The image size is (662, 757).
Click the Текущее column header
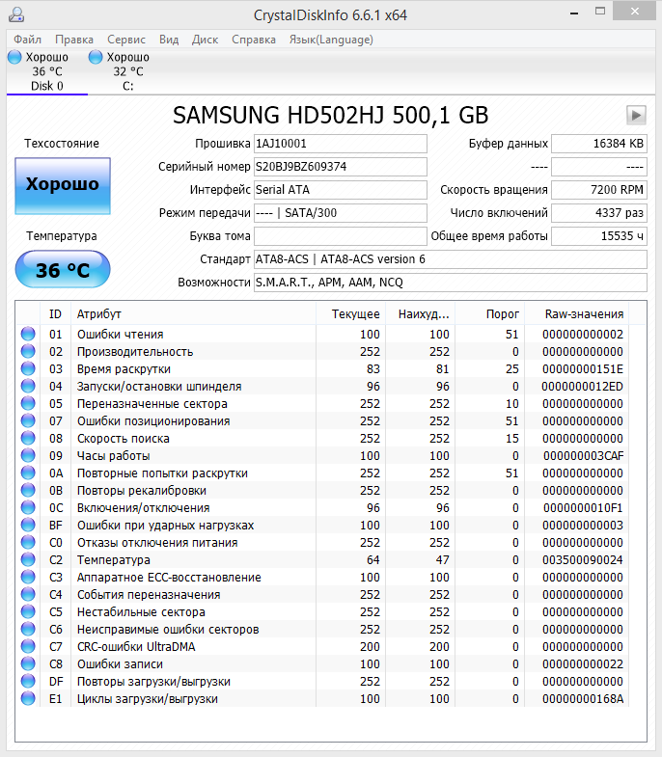[351, 313]
